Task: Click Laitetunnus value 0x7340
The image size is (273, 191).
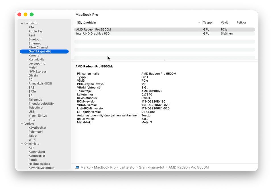Action: (147, 95)
